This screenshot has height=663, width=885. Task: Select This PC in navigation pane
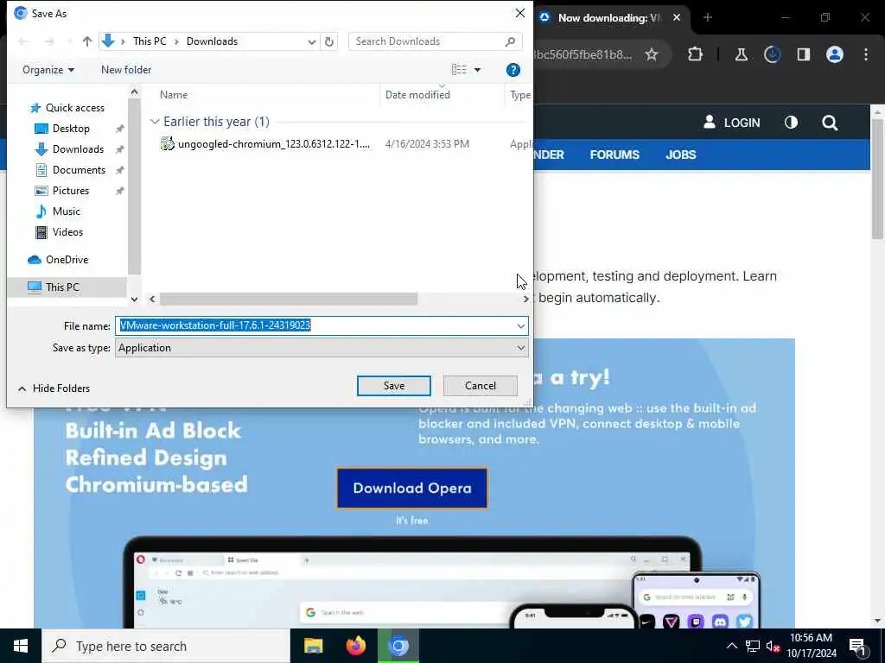(62, 287)
